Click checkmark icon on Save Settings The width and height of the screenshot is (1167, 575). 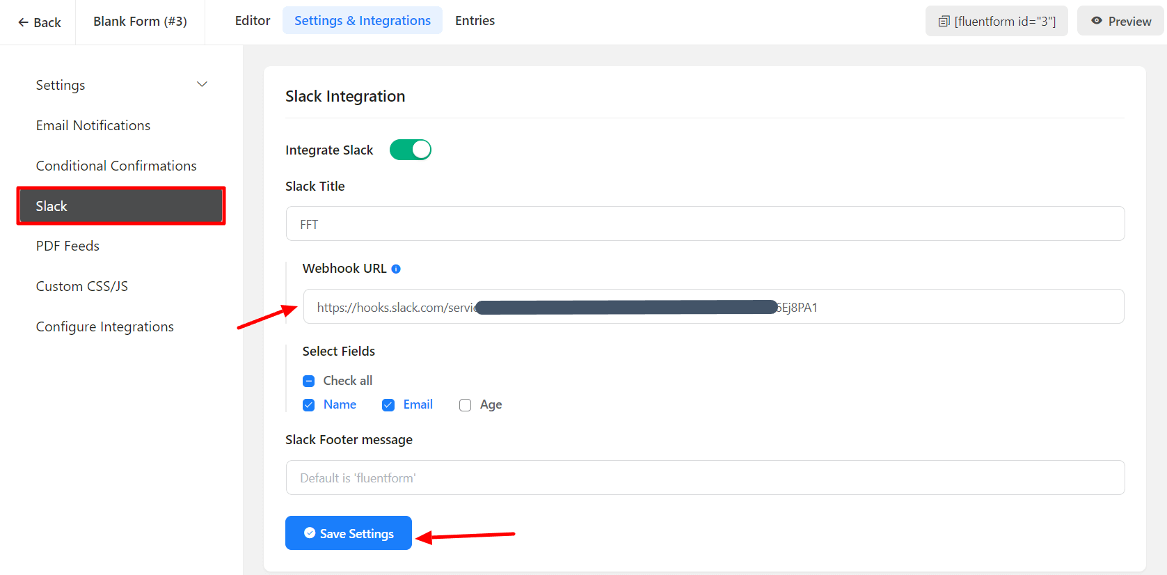[x=310, y=533]
